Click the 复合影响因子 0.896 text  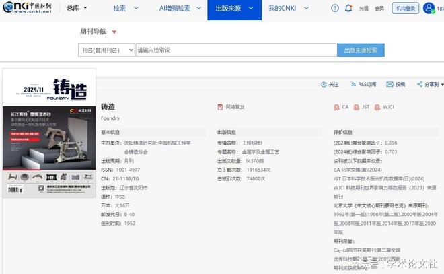tap(365, 143)
